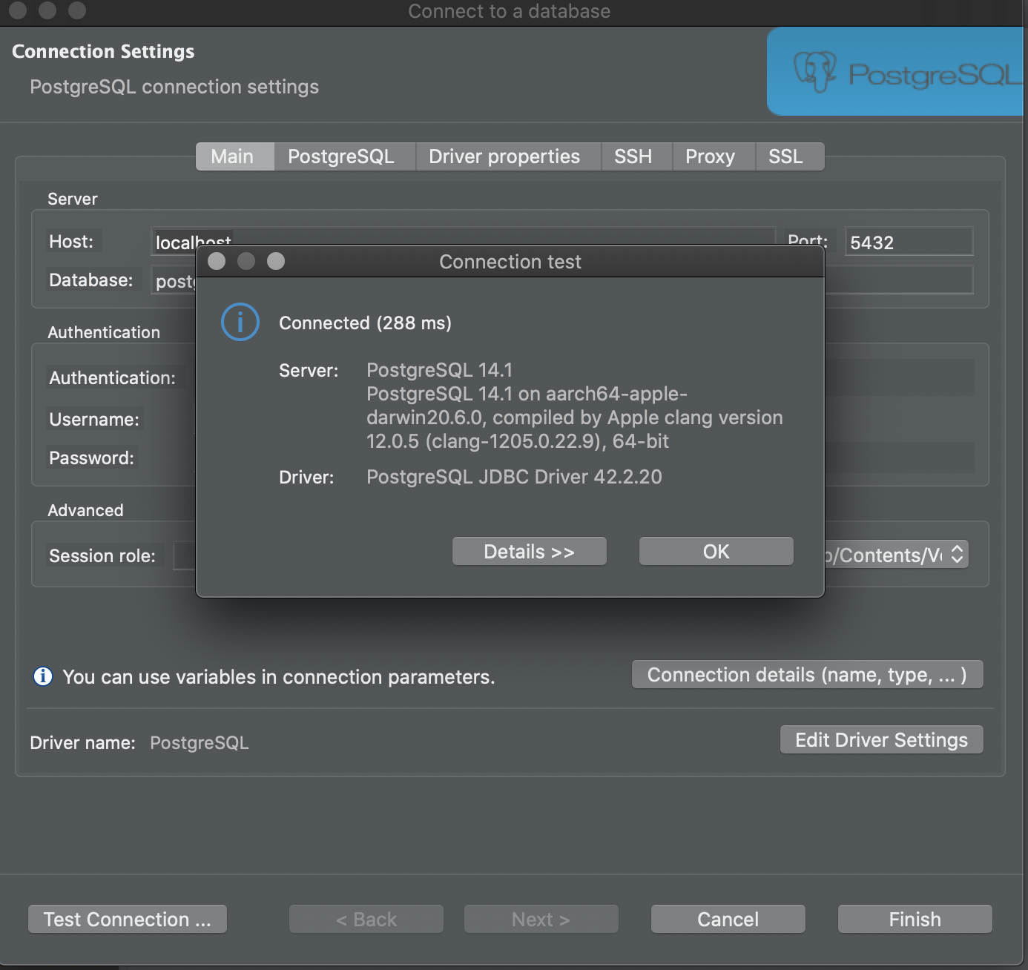Click the 'PostgreSQL 14.1' server version line
Screen dimensions: 1028x970
pyautogui.click(x=440, y=370)
